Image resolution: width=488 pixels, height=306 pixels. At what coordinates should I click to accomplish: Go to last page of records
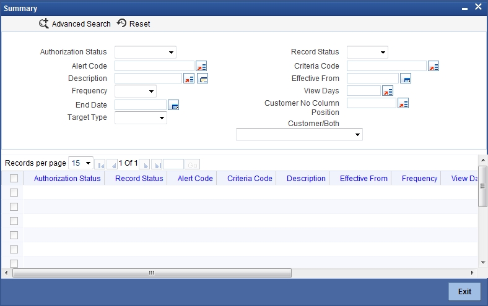point(157,164)
